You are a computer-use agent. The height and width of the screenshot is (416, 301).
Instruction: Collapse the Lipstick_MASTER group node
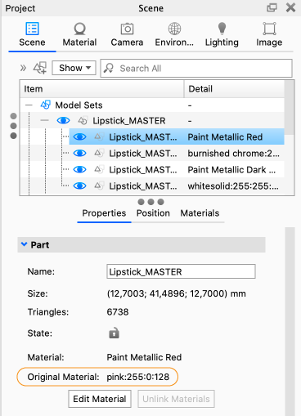tap(44, 120)
